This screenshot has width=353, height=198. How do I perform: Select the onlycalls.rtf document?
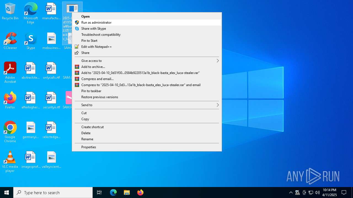pos(51,71)
